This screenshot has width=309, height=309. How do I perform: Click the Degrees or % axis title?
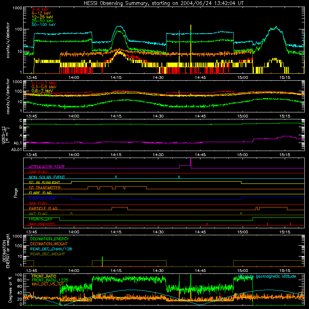10,289
